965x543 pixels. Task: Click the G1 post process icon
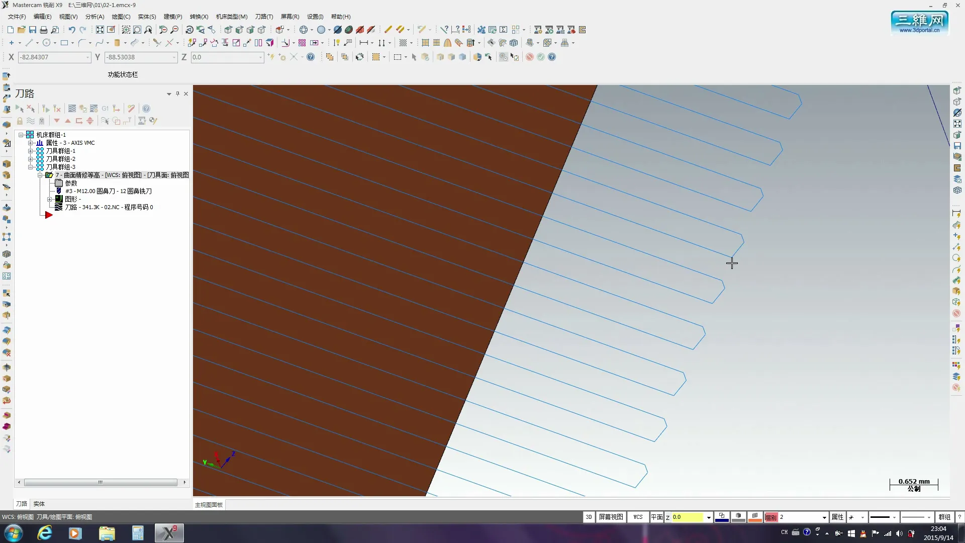click(105, 109)
